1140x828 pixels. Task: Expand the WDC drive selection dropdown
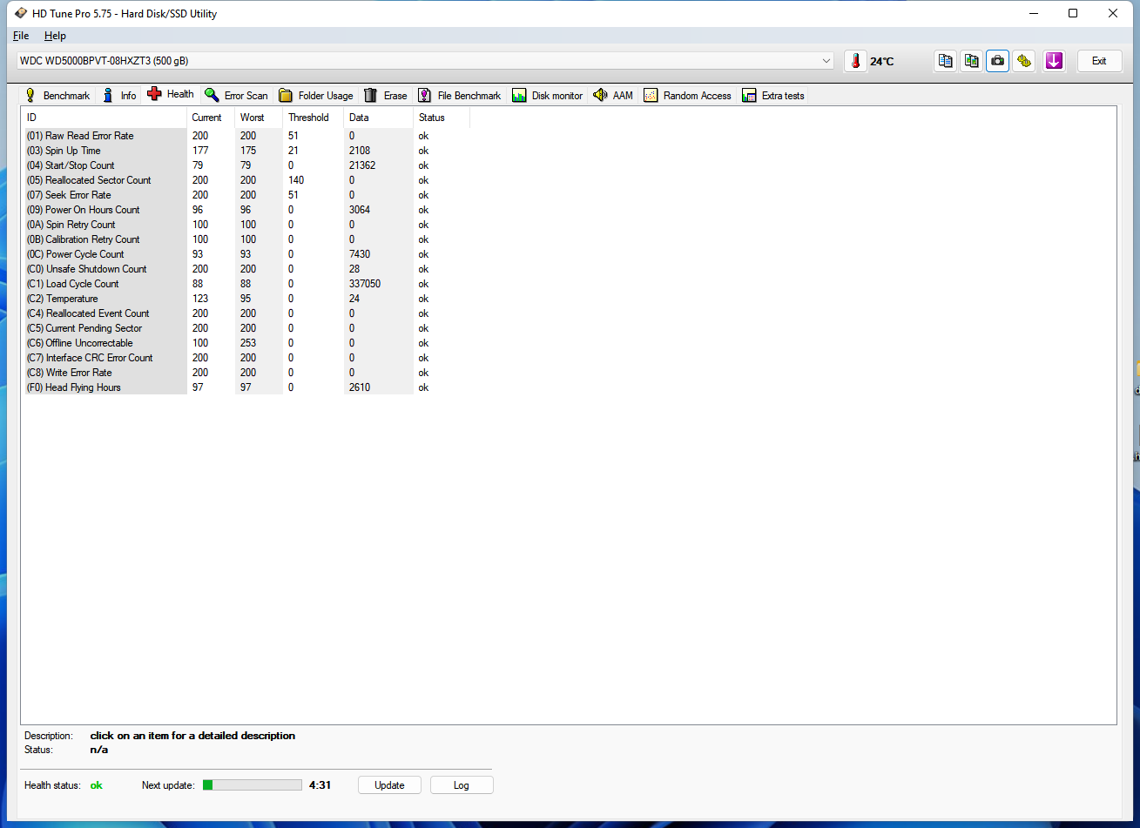[x=826, y=61]
